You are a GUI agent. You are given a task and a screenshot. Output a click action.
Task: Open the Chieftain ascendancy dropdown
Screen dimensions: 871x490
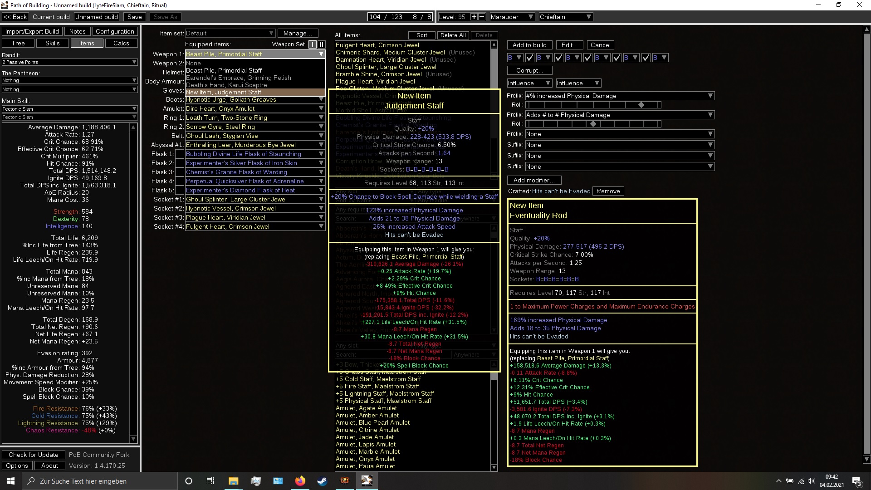(565, 17)
